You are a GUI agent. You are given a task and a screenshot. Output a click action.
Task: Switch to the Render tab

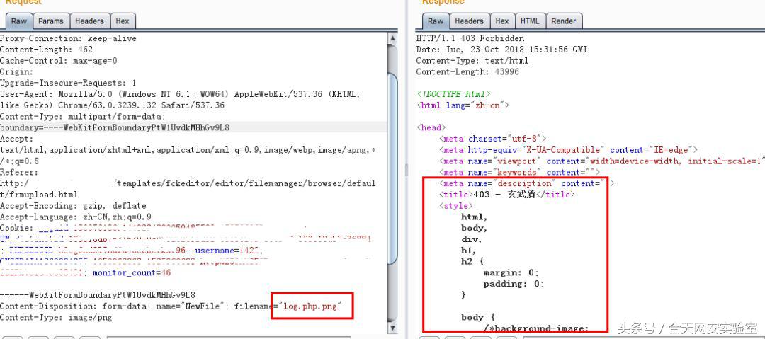pos(564,21)
